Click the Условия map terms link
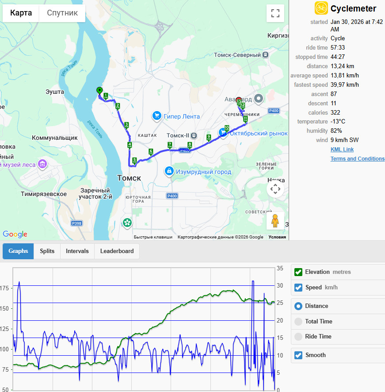Image resolution: width=385 pixels, height=392 pixels. [277, 237]
